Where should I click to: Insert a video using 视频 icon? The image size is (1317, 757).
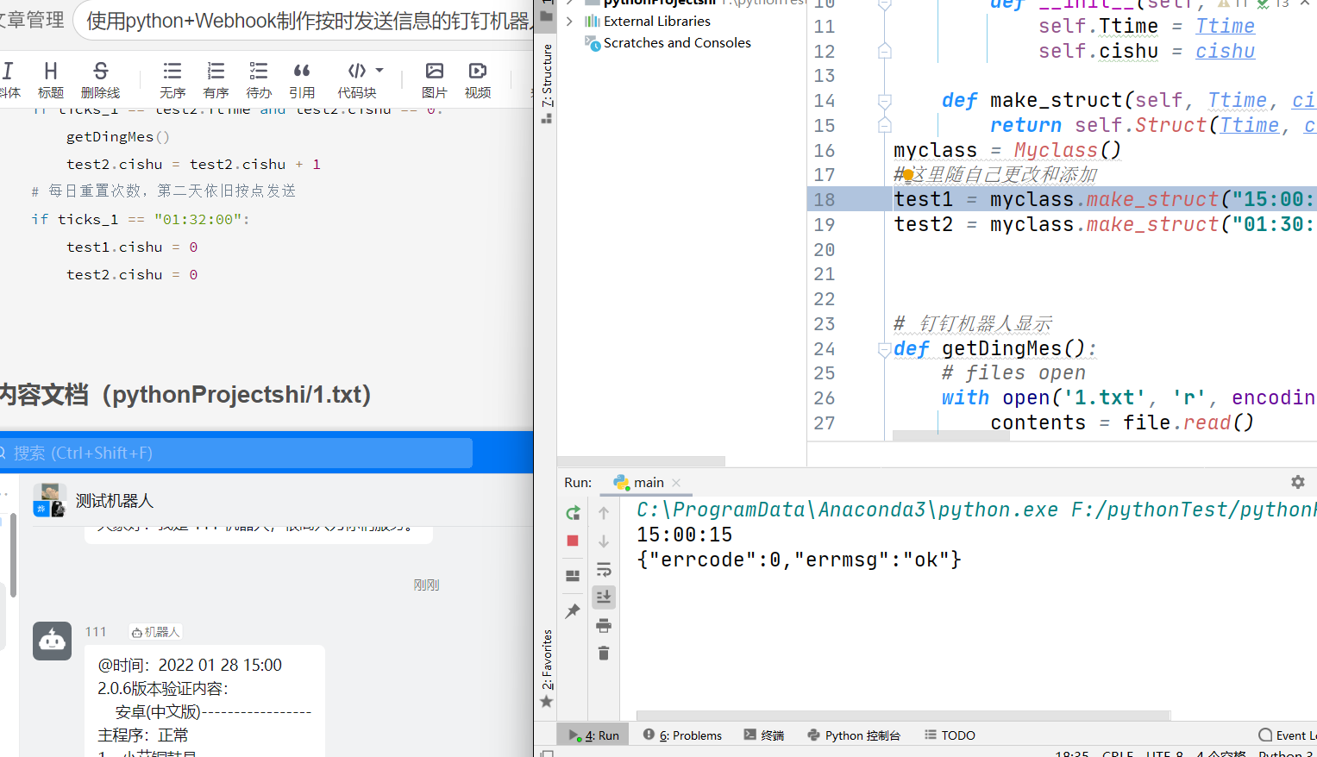click(x=477, y=79)
